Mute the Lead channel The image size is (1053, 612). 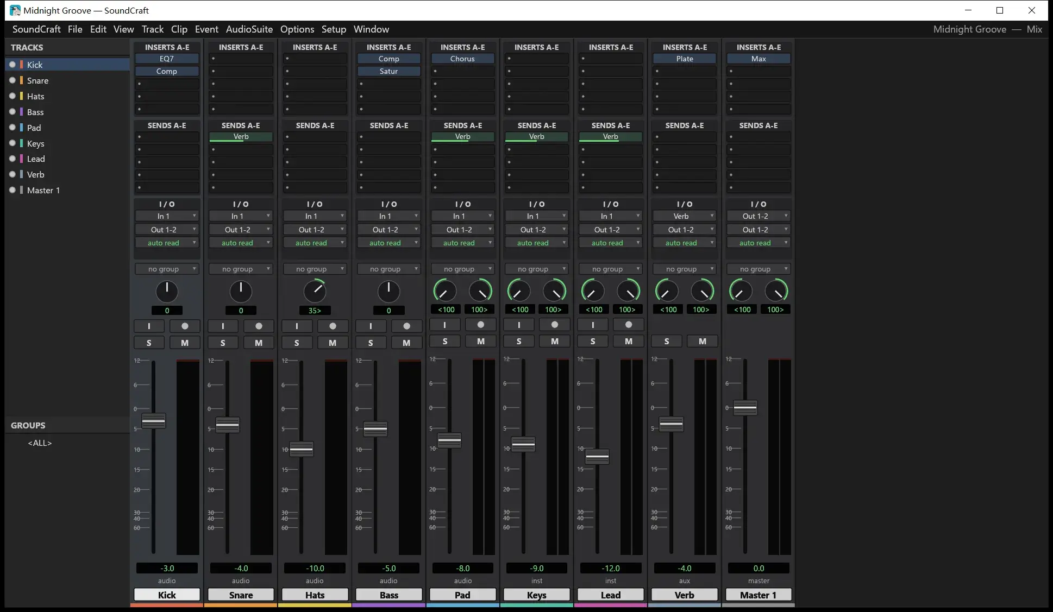(629, 341)
